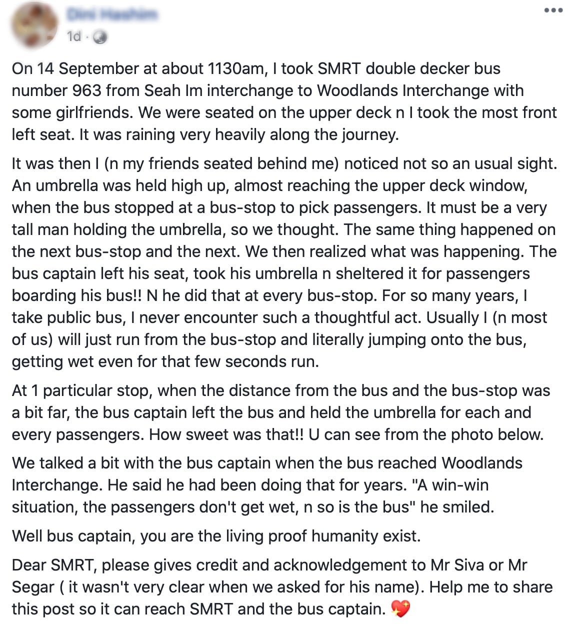Open the post author's profile picture
The width and height of the screenshot is (572, 626).
pyautogui.click(x=34, y=25)
